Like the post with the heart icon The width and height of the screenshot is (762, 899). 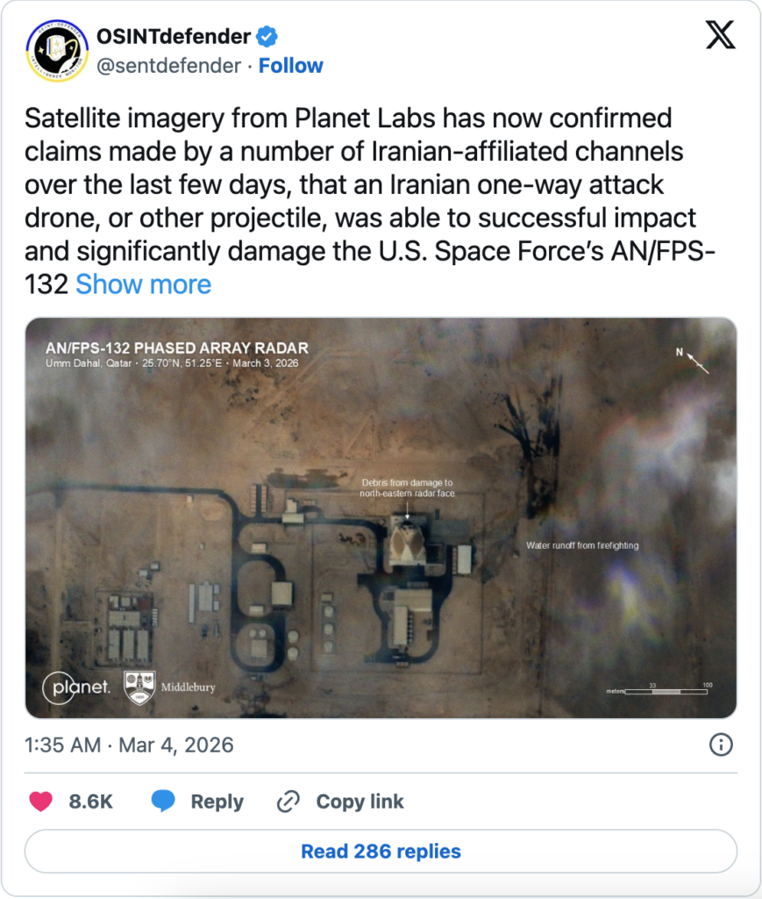coord(41,802)
